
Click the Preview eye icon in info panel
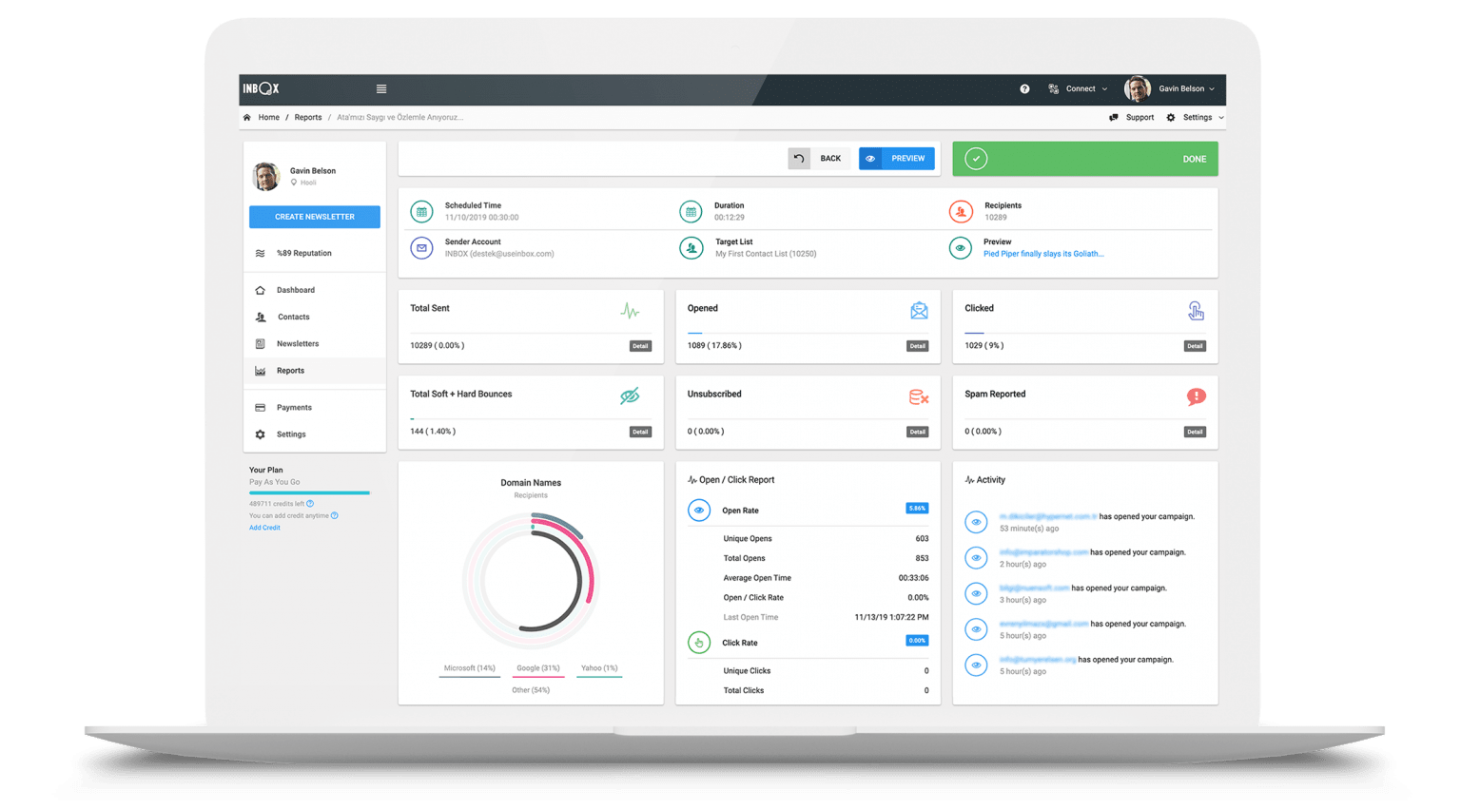click(x=961, y=248)
